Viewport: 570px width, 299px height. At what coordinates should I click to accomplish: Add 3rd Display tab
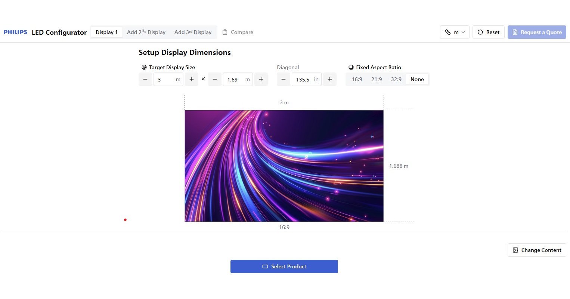193,32
